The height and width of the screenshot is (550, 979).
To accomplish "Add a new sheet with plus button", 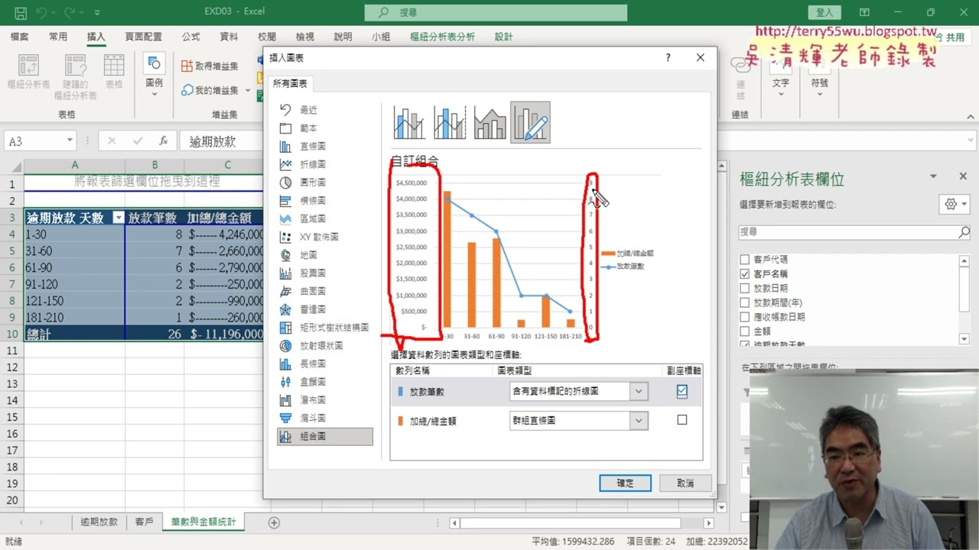I will tap(274, 522).
